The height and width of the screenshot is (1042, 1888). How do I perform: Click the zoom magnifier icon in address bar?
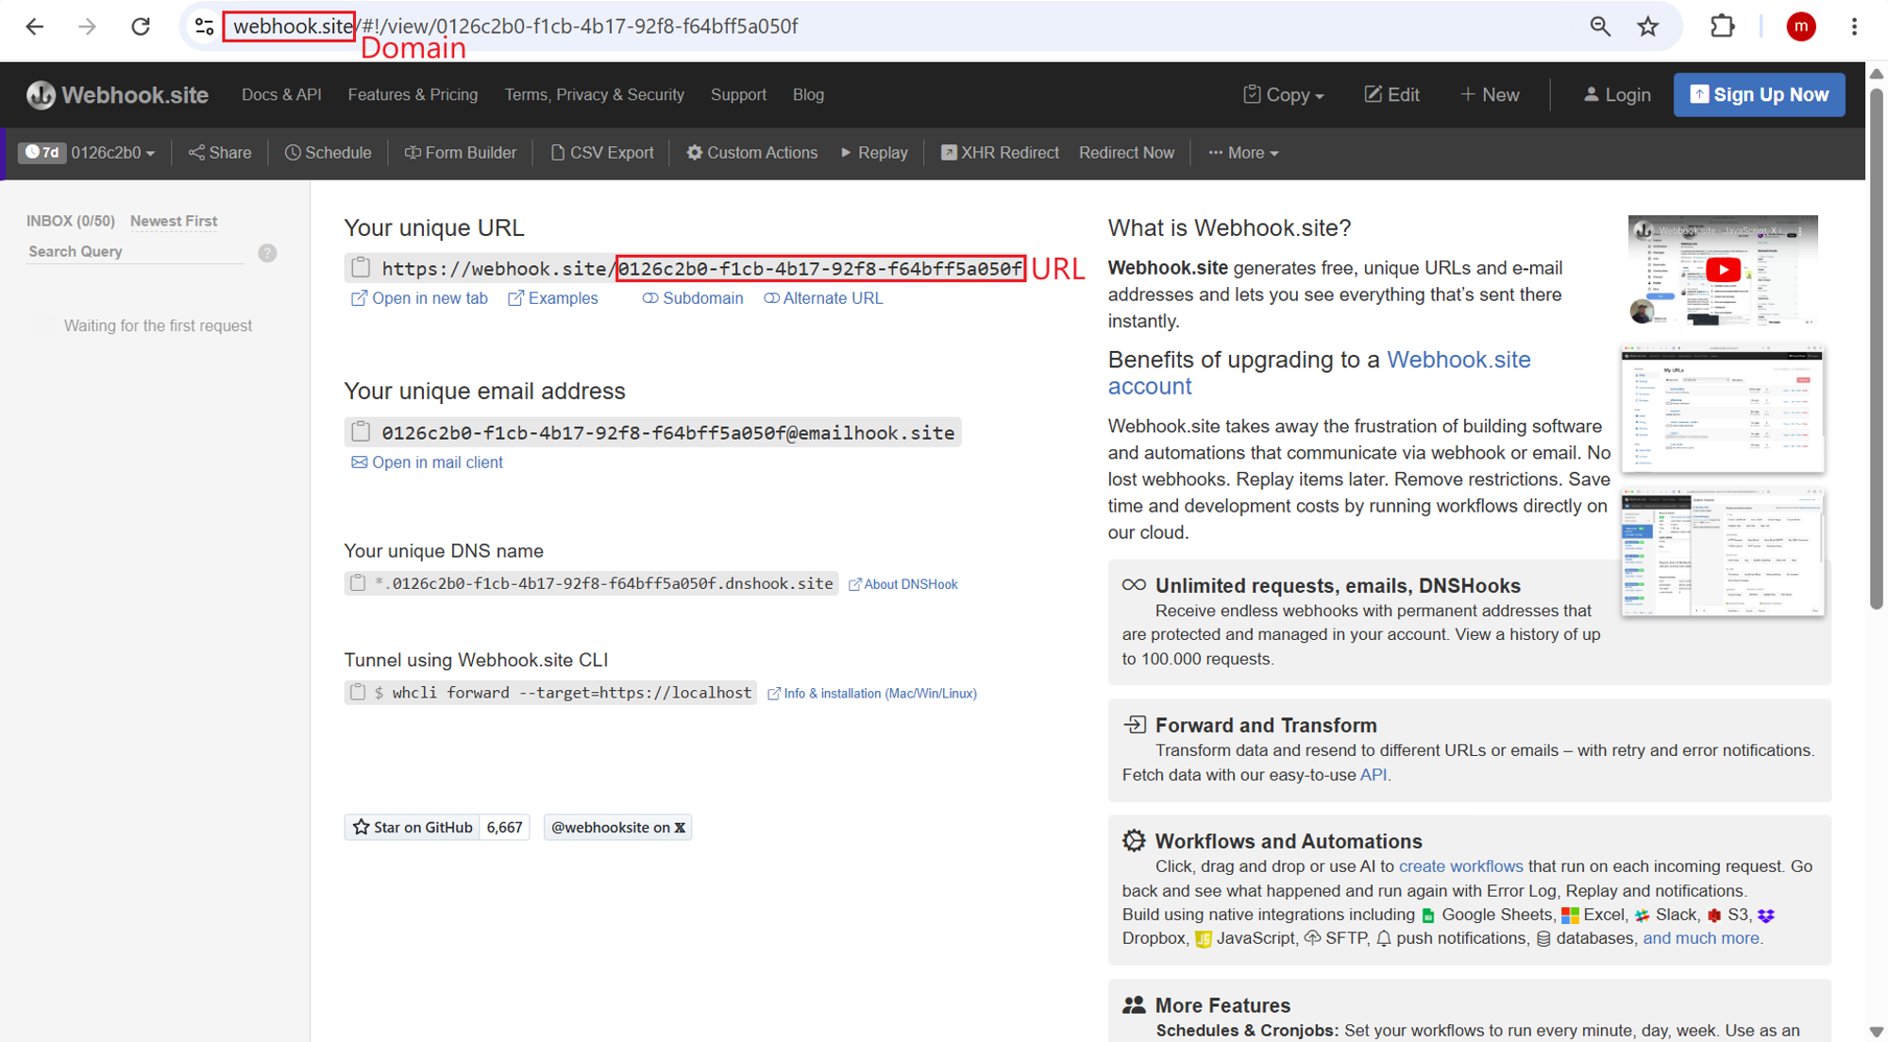(x=1600, y=26)
